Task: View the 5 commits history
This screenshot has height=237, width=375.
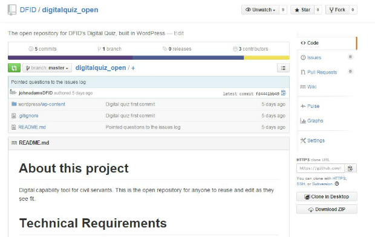Action: tap(42, 49)
